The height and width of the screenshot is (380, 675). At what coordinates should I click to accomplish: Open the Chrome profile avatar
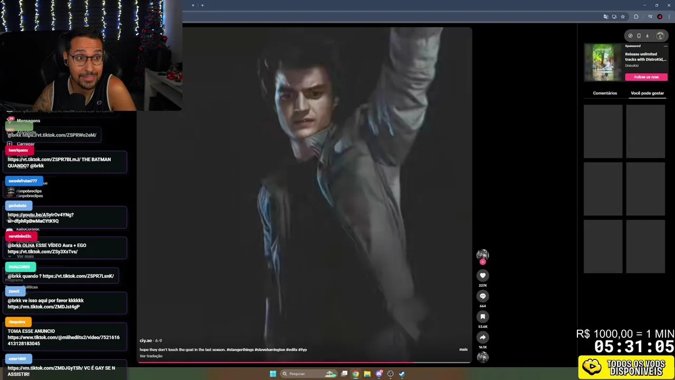pos(660,17)
